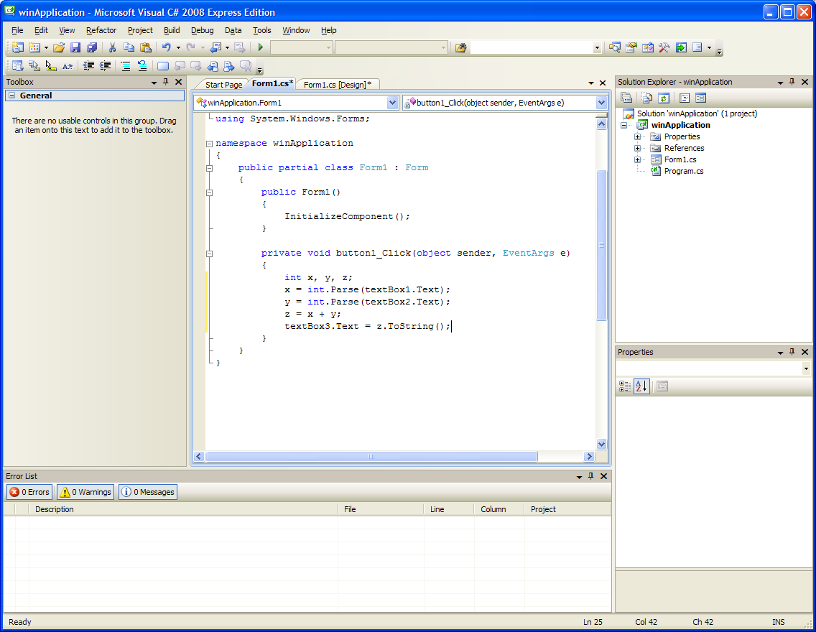
Task: Start debugging with the green play icon
Action: tap(261, 48)
